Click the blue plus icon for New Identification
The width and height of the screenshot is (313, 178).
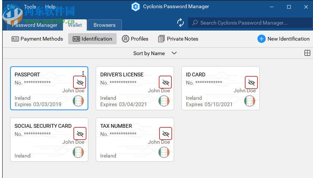coord(262,39)
